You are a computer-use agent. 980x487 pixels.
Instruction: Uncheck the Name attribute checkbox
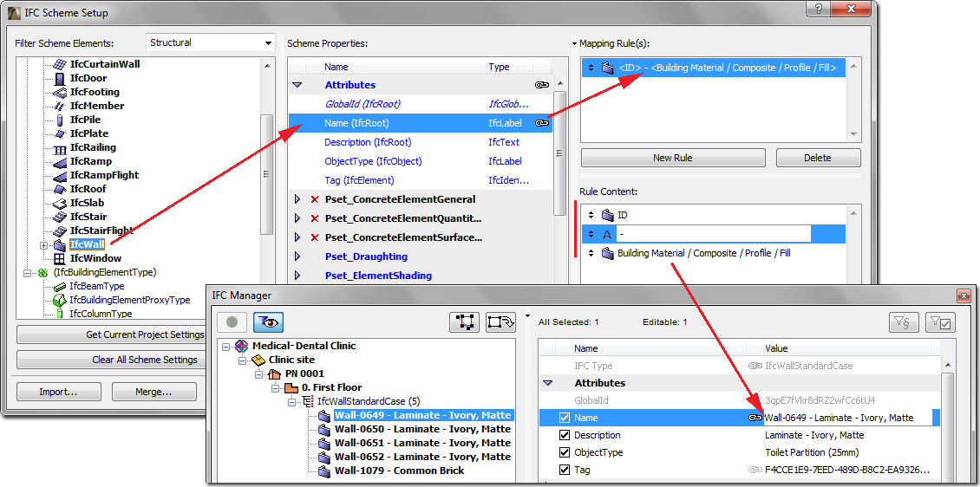tap(565, 418)
